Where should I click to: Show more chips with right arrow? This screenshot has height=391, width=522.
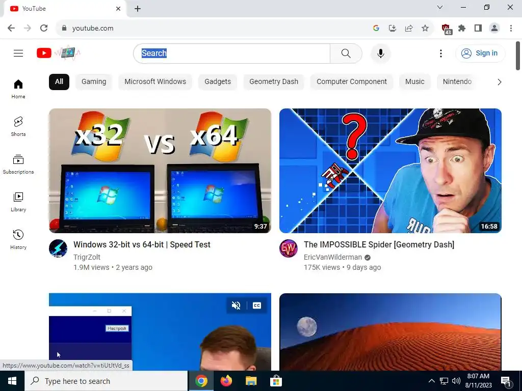(x=499, y=82)
